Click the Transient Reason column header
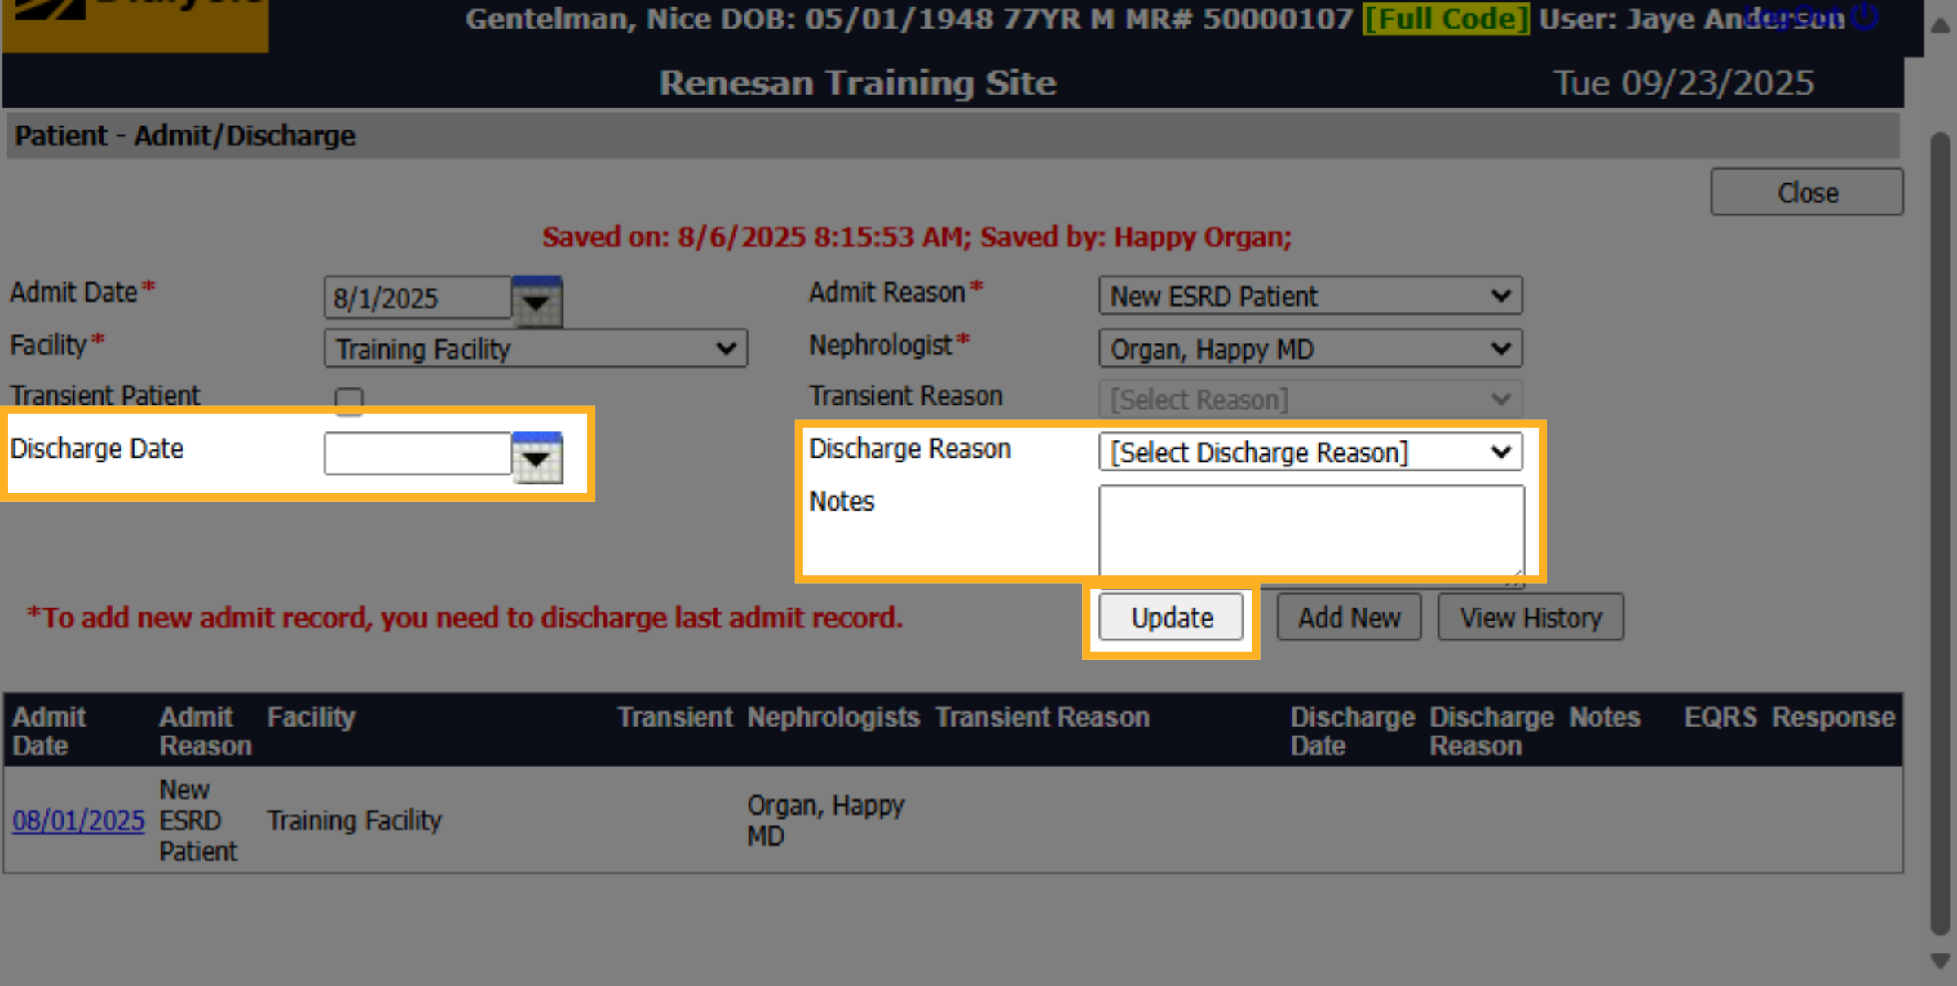 (x=1042, y=717)
